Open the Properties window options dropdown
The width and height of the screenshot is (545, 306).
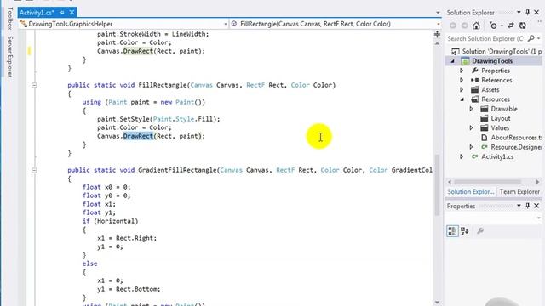click(x=519, y=206)
